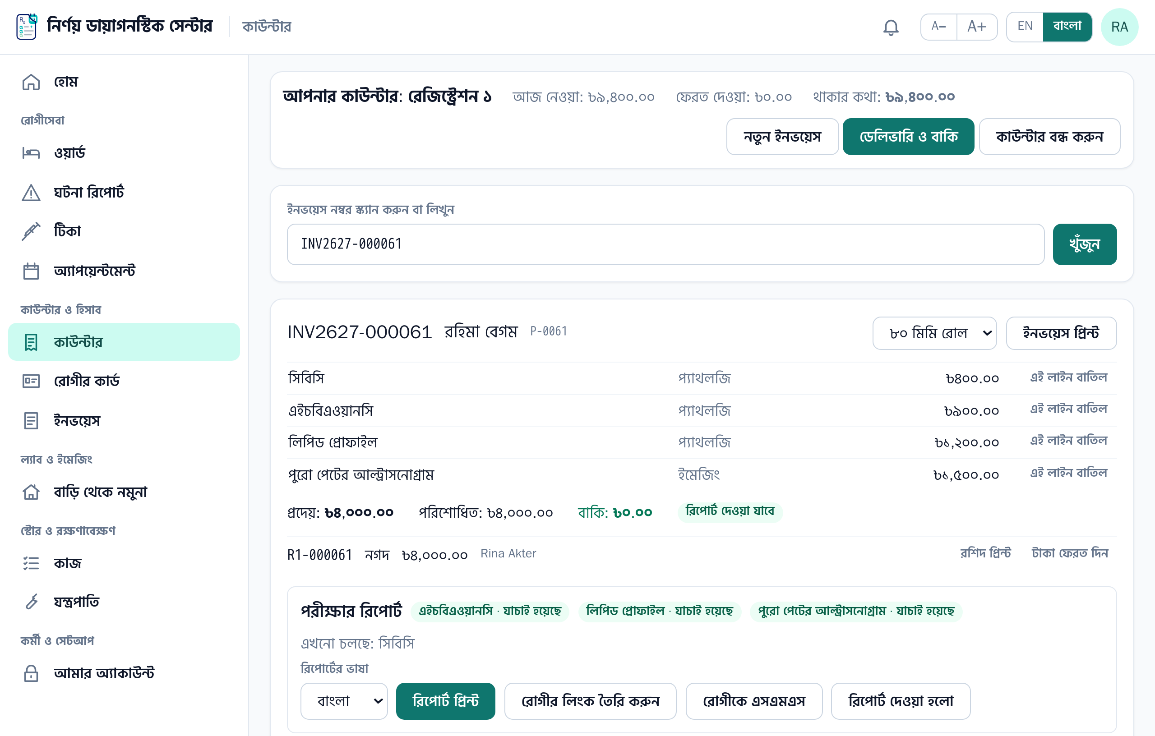Cancel the এইচবিএওয়ানসি line
1155x736 pixels.
tap(1068, 409)
